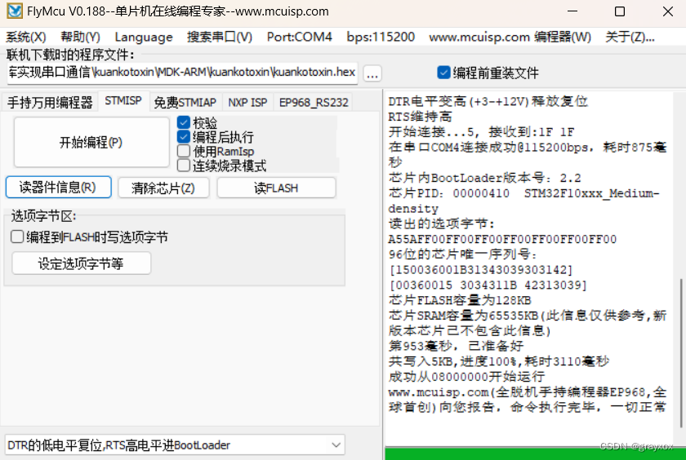The height and width of the screenshot is (460, 686).
Task: Enable the 使用RamIsp checkbox
Action: (184, 151)
